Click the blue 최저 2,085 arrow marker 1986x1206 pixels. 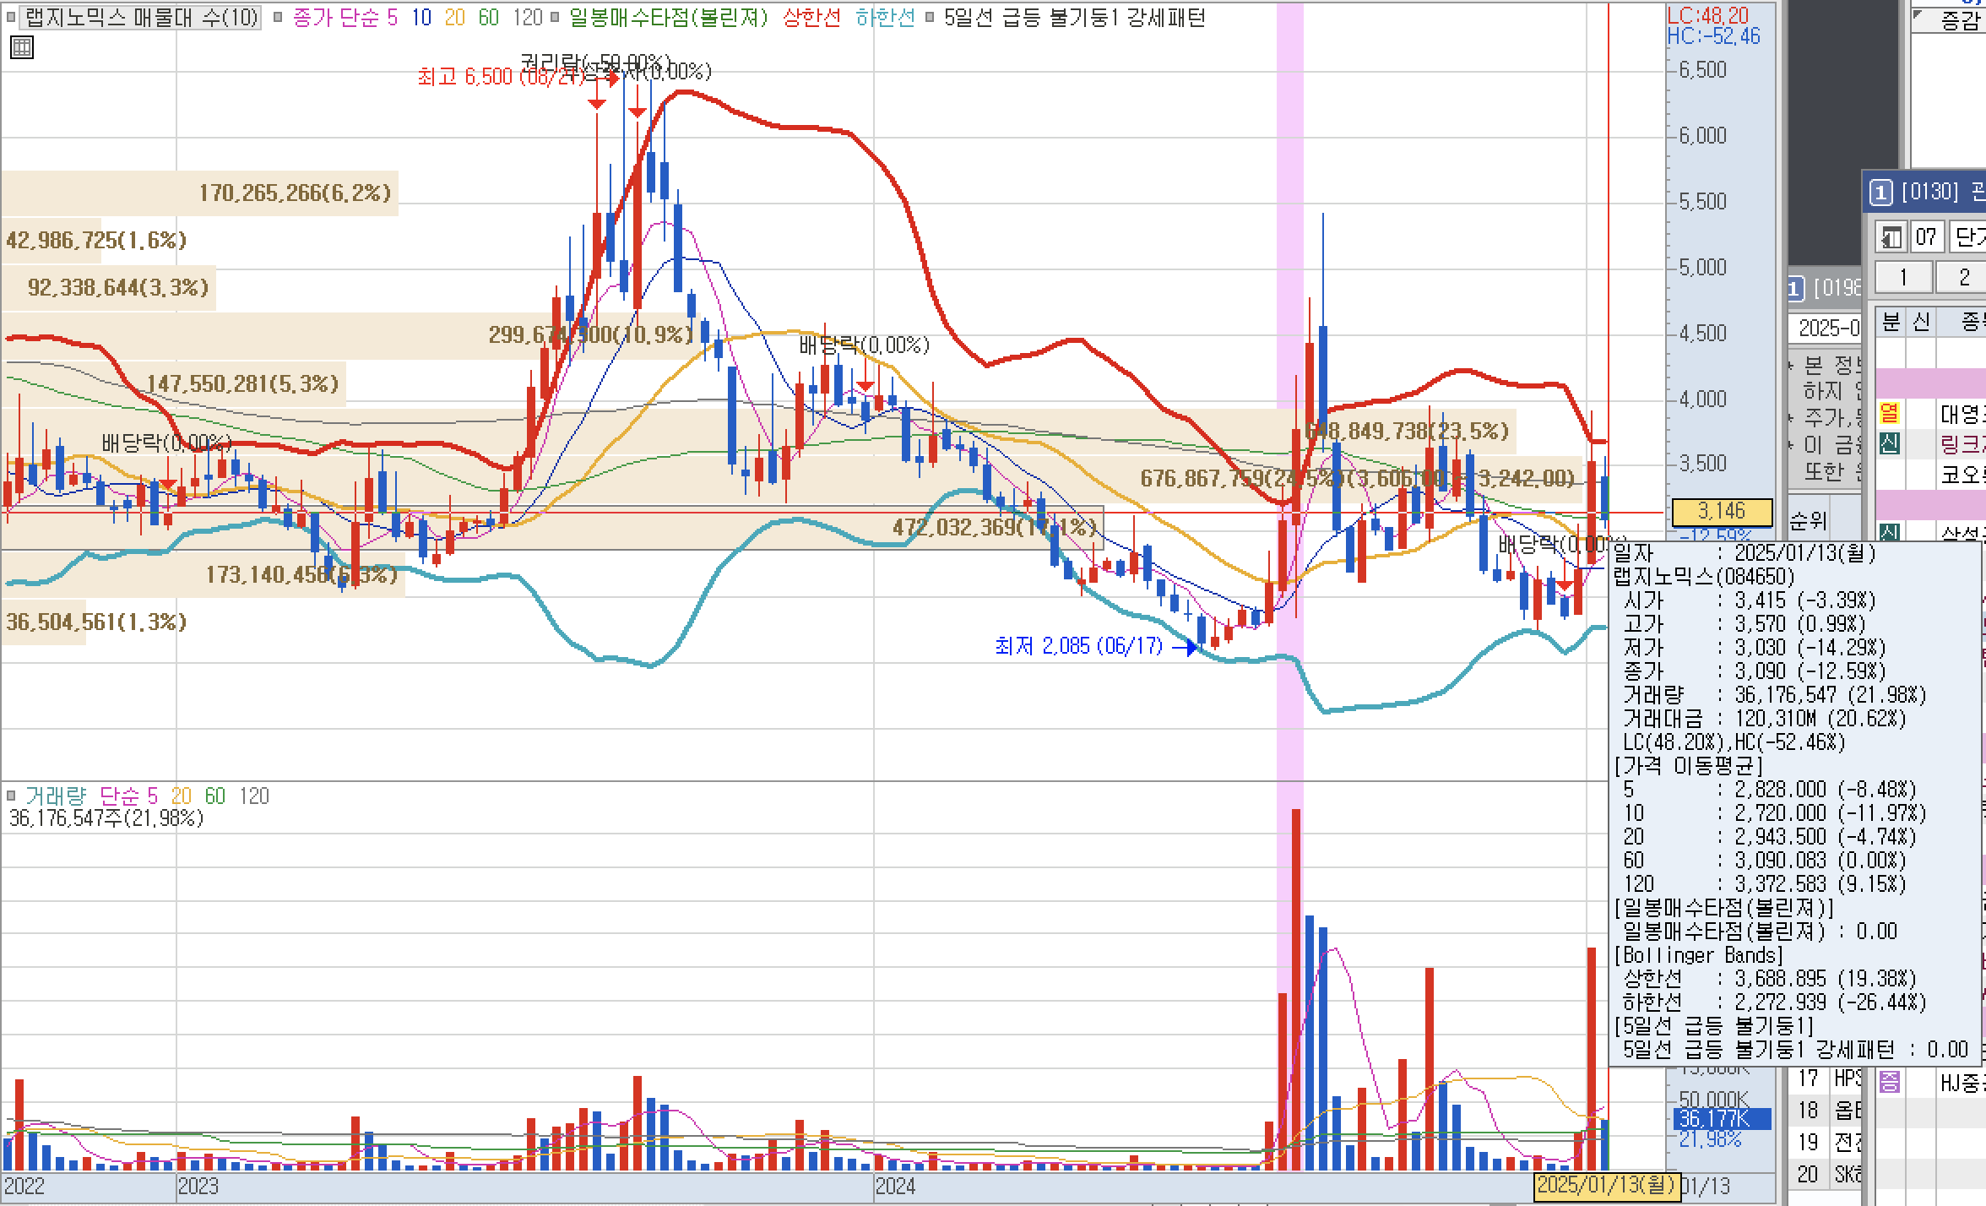point(1186,647)
